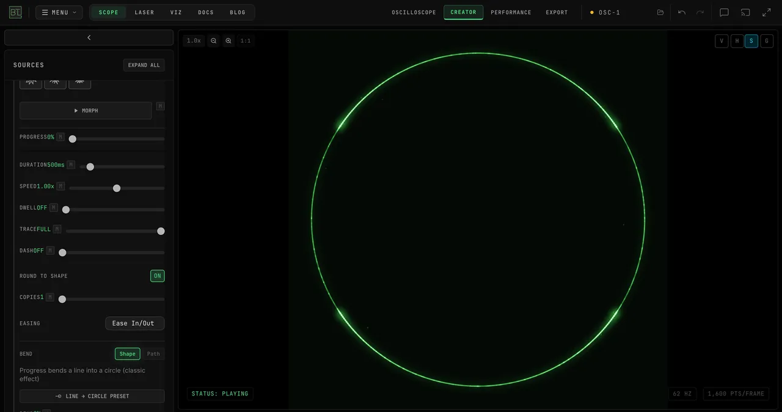Open the Ease In/Out easing dropdown
Viewport: 782px width, 412px height.
(x=135, y=323)
